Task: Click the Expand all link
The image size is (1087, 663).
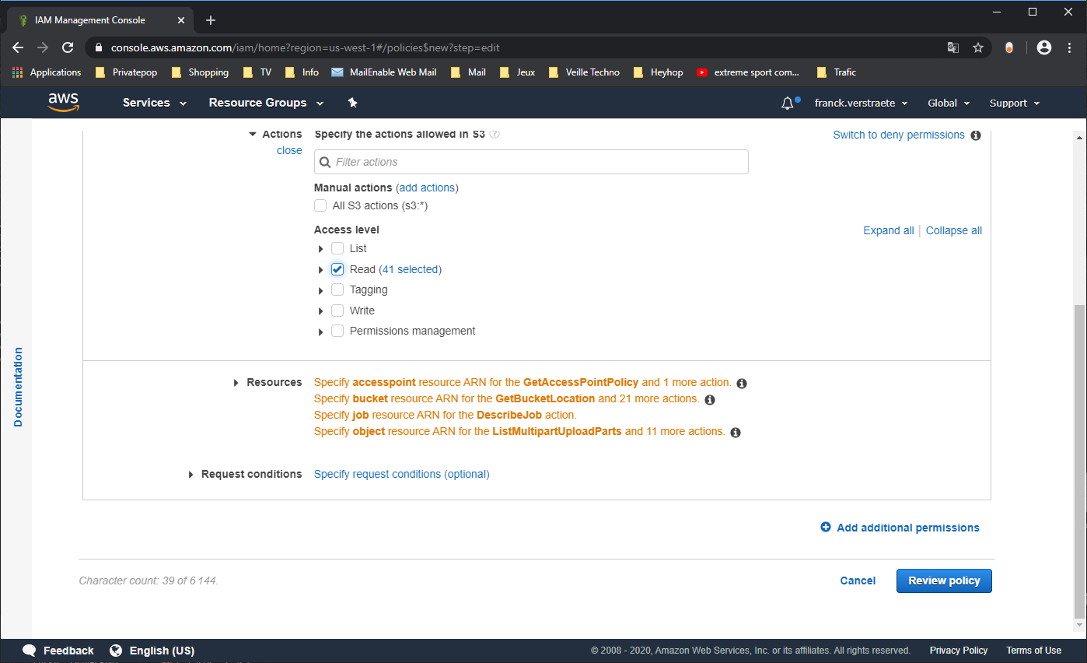Action: [889, 230]
